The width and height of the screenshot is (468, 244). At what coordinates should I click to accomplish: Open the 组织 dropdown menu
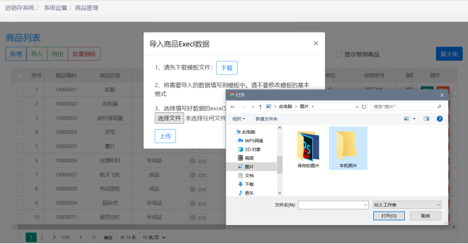[x=238, y=119]
